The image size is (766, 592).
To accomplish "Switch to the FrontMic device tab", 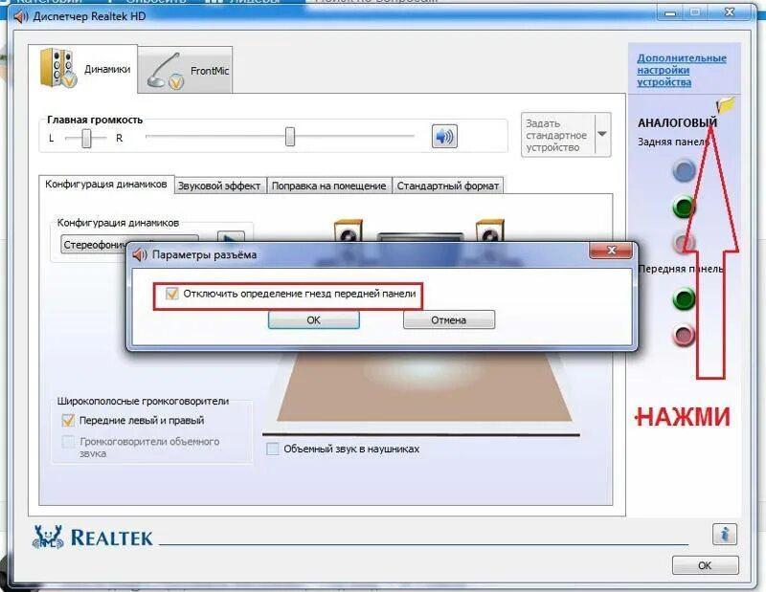I will 185,70.
